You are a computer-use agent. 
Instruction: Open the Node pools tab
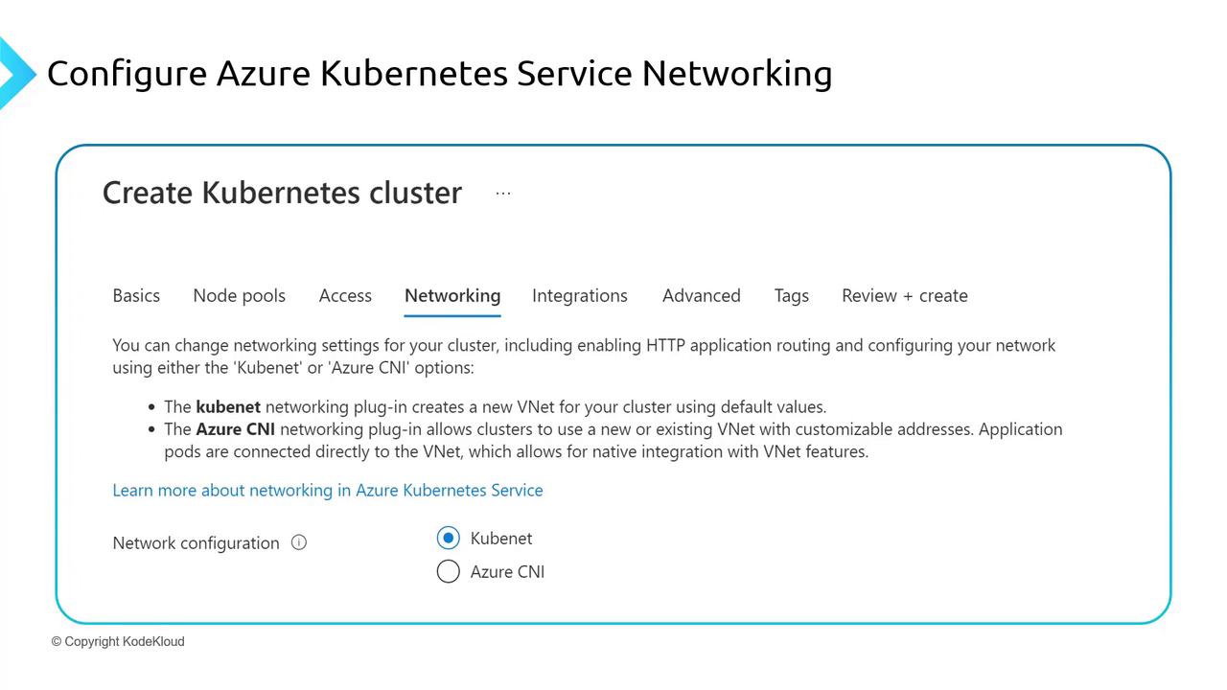coord(239,296)
